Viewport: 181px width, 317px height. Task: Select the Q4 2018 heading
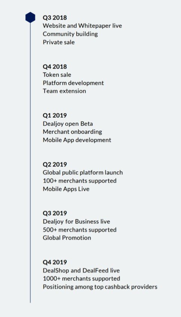pyautogui.click(x=55, y=67)
